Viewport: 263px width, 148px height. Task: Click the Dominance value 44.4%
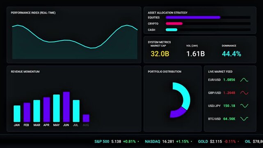[x=231, y=54]
